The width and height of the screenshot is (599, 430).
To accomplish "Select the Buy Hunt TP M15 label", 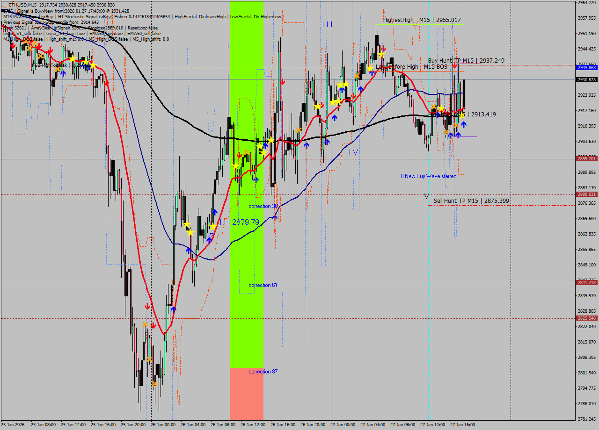I will tap(466, 61).
